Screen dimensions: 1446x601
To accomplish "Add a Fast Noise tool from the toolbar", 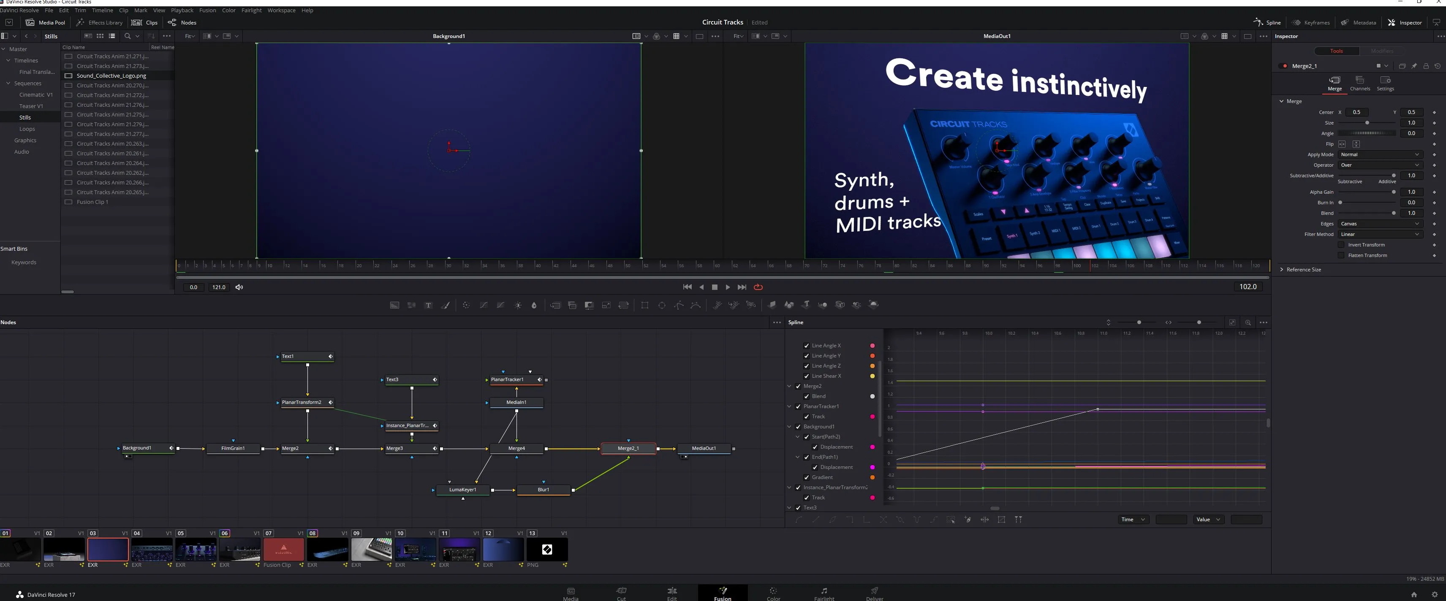I will [411, 305].
